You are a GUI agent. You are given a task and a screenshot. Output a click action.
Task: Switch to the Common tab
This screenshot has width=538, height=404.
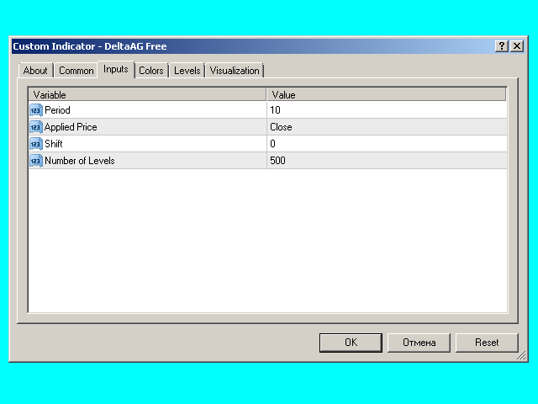[76, 71]
